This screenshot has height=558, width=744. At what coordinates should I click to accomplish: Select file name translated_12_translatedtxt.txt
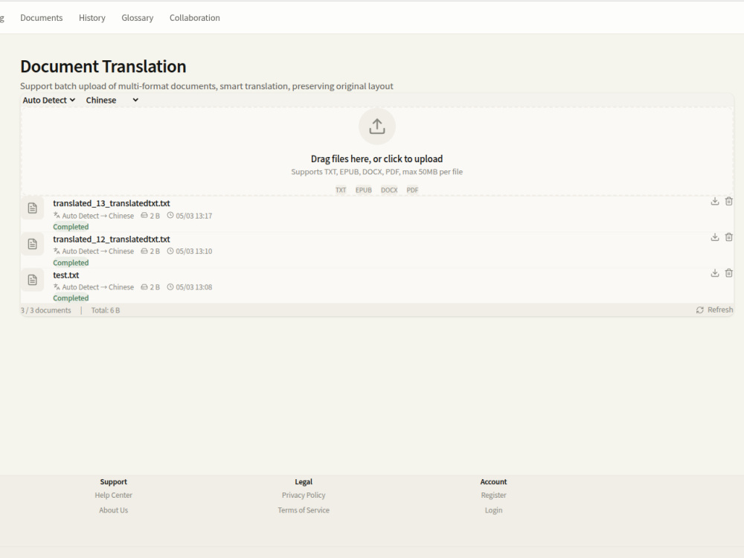click(112, 239)
